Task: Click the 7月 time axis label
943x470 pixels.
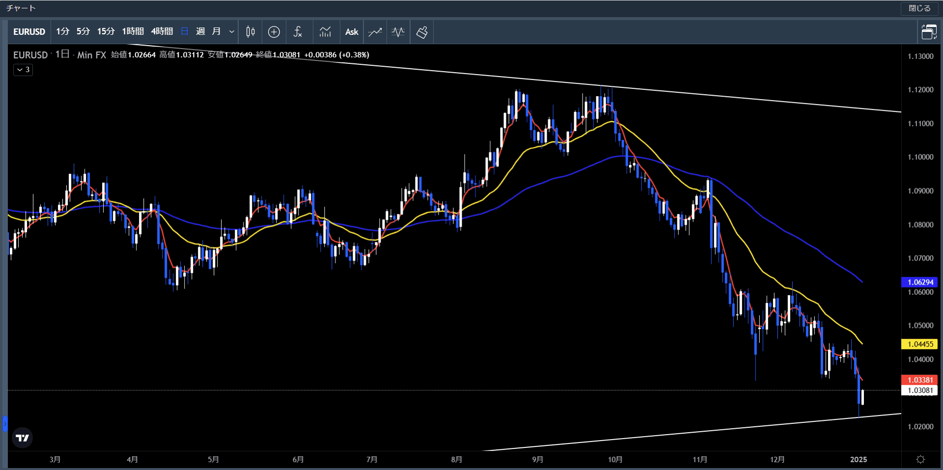Action: [372, 460]
